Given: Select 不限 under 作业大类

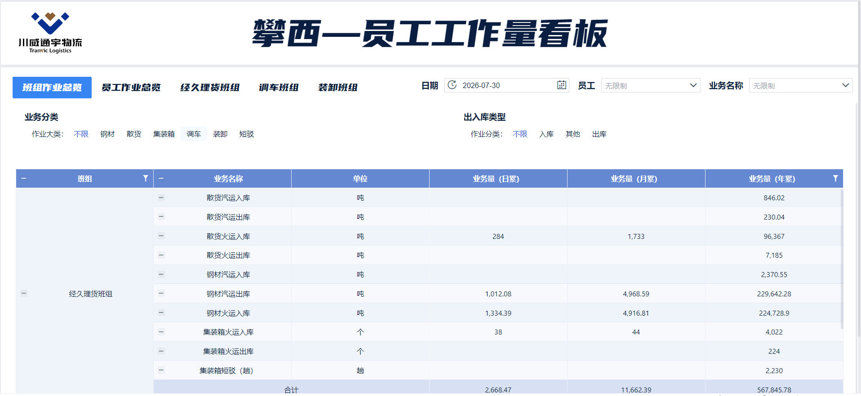Looking at the screenshot, I should 81,134.
